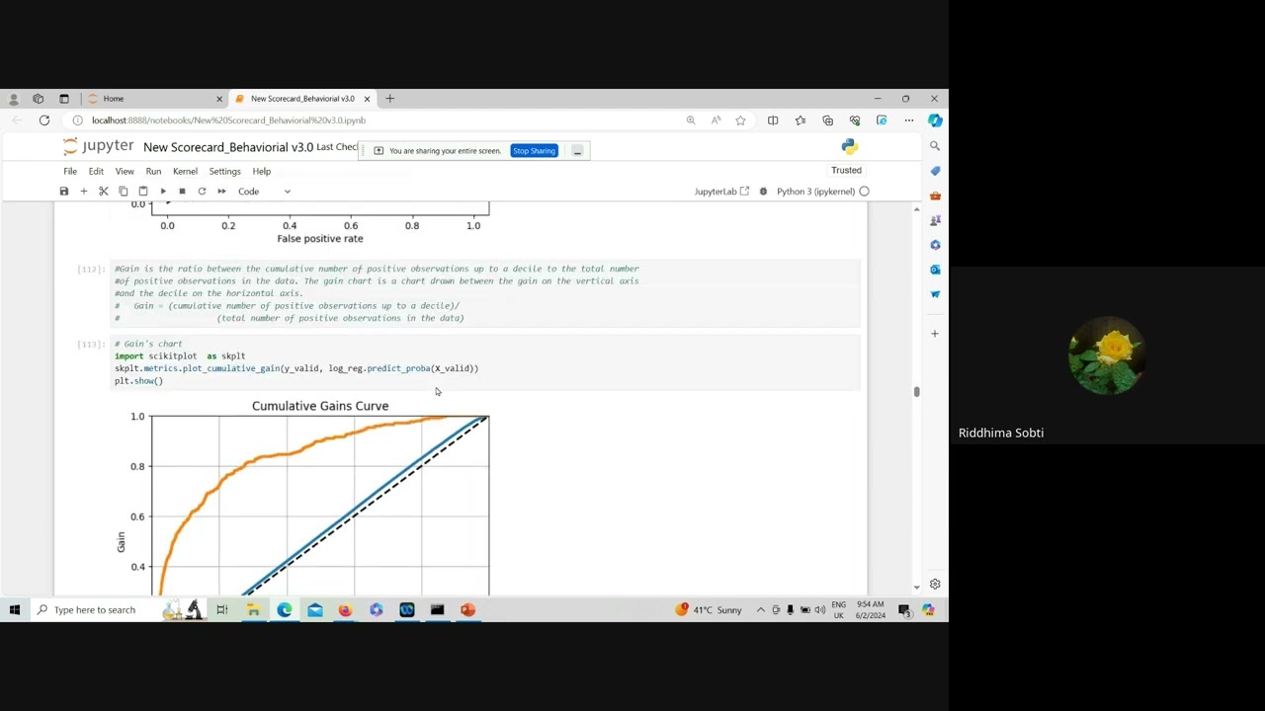Open the Run menu

153,171
